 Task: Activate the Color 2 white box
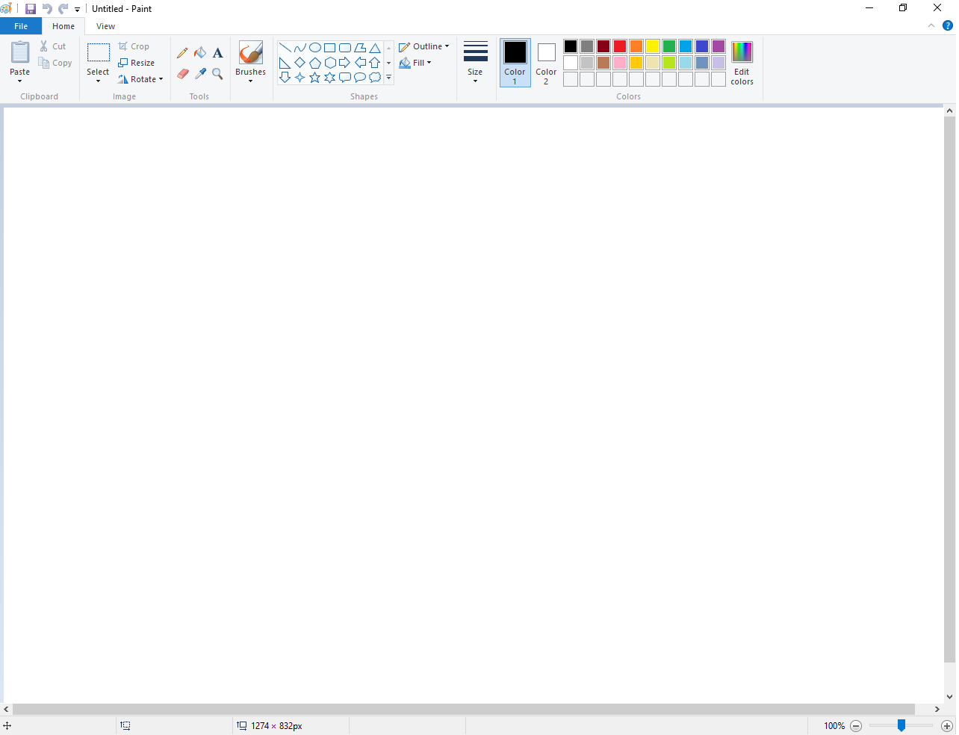click(546, 63)
